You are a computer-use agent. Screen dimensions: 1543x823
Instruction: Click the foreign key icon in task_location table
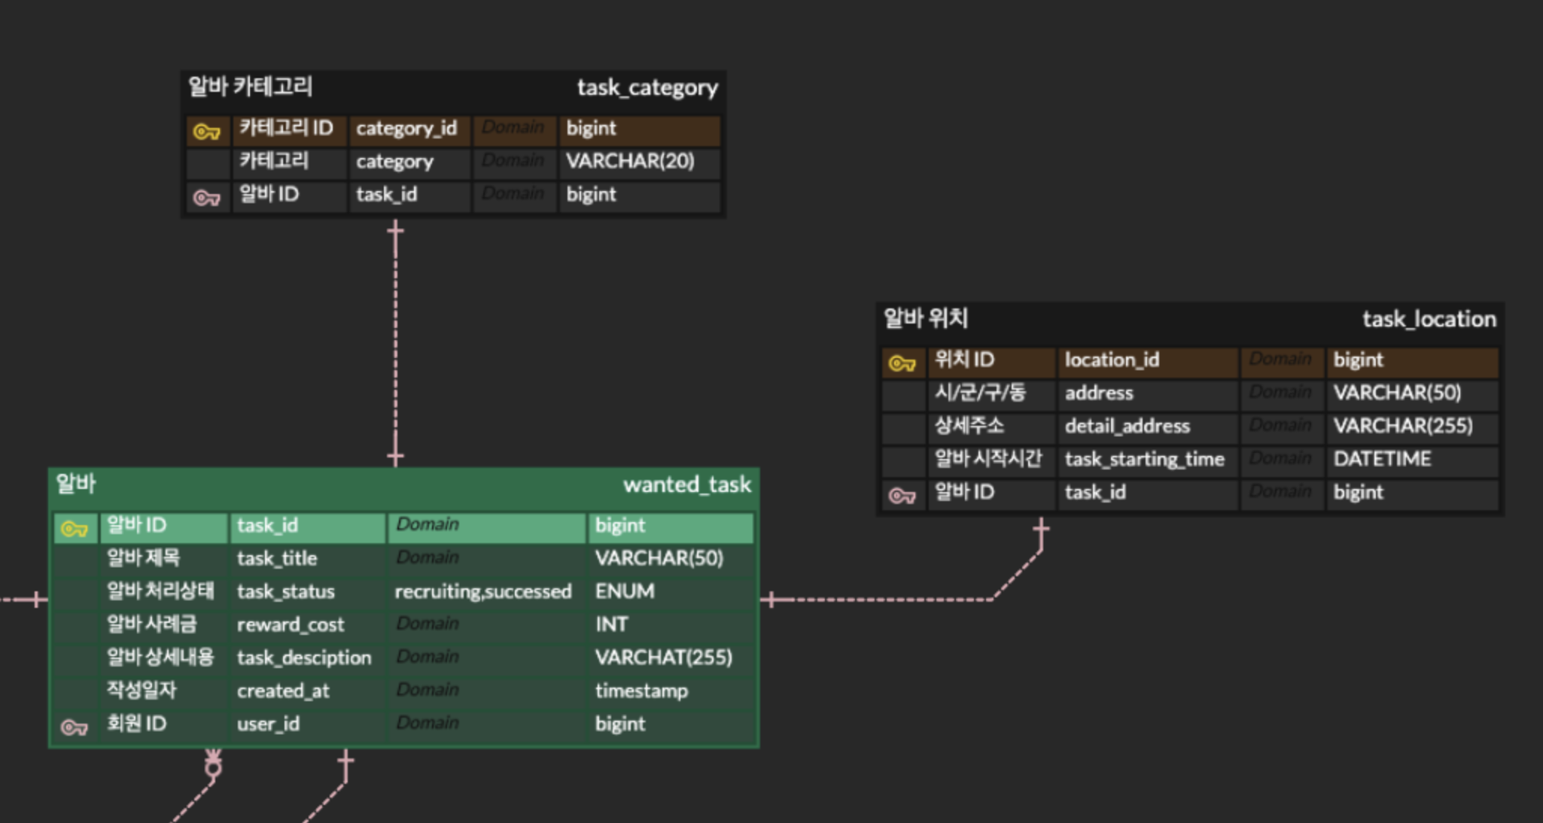pyautogui.click(x=902, y=496)
